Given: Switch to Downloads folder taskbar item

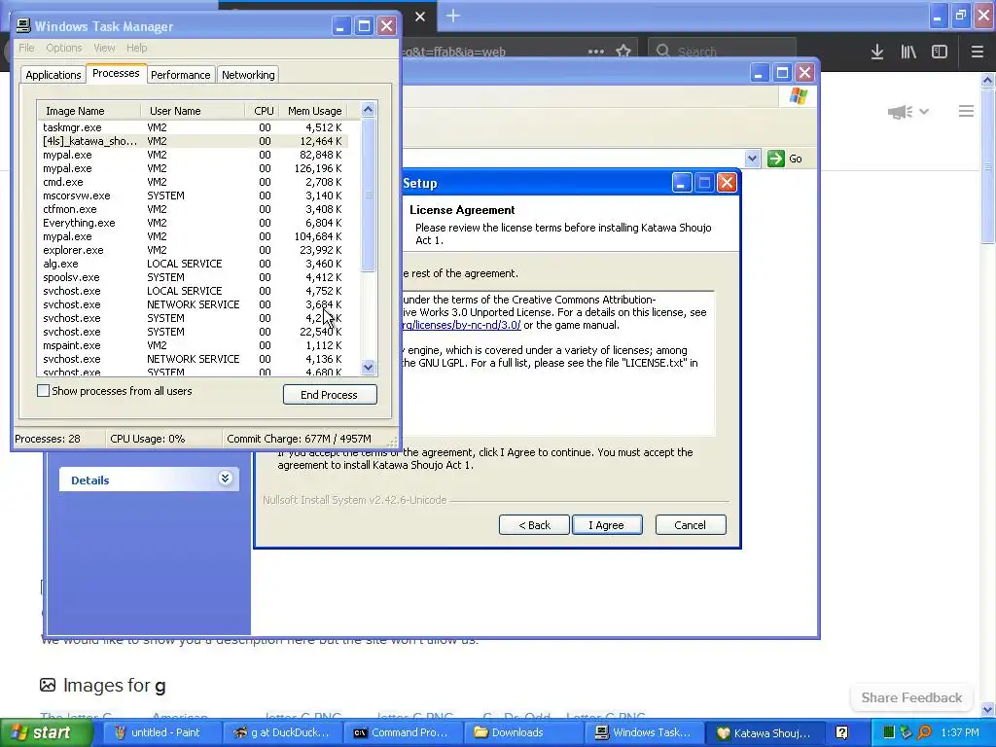Looking at the screenshot, I should pos(524,732).
